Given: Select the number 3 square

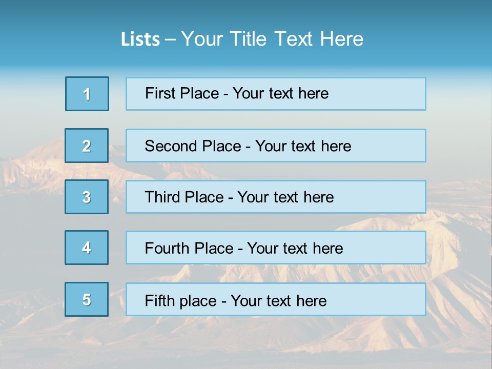Looking at the screenshot, I should [87, 197].
